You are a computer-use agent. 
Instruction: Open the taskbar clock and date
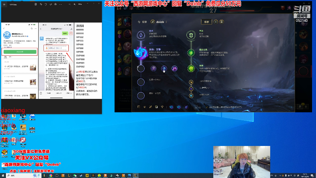pyautogui.click(x=305, y=176)
